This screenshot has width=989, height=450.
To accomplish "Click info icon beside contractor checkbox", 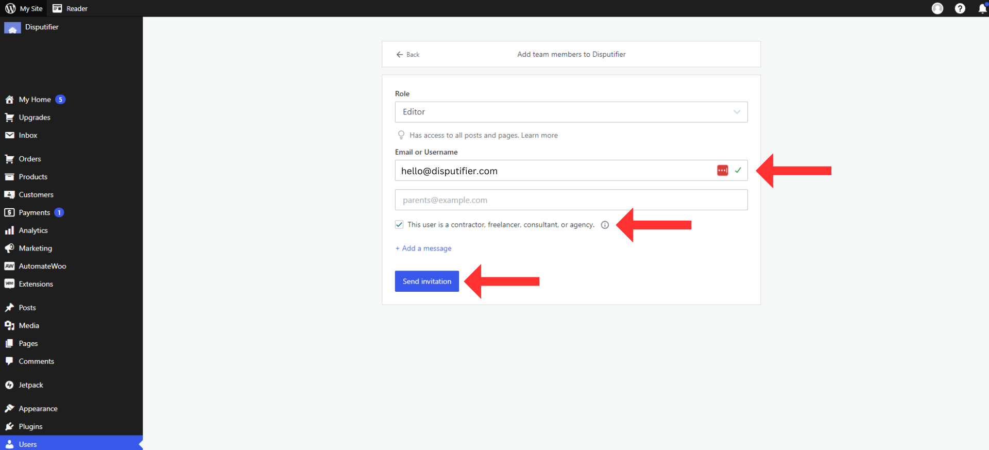I will point(605,225).
